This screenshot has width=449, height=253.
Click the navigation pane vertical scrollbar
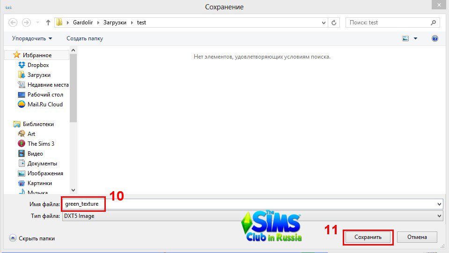73,94
